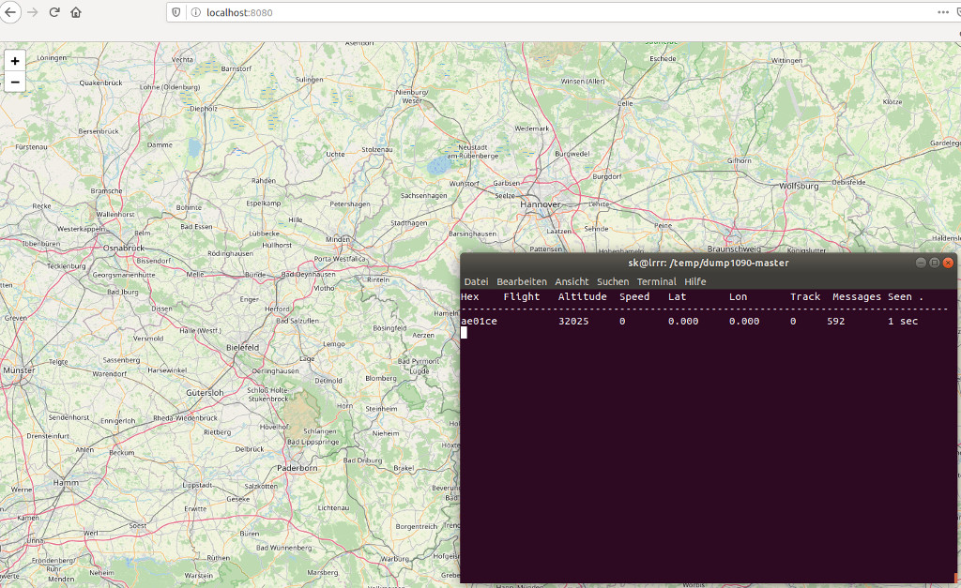961x588 pixels.
Task: Click the Track column header
Action: pos(804,296)
